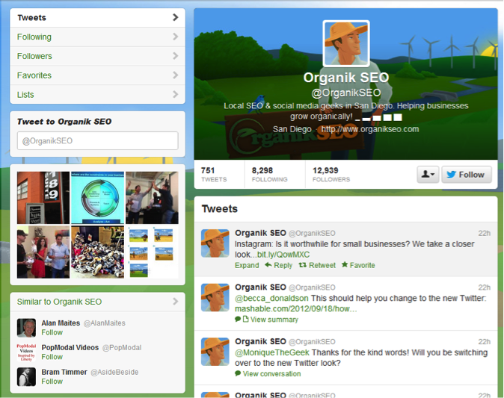Click the chevron beside Favorites
This screenshot has height=398, width=504.
click(175, 75)
